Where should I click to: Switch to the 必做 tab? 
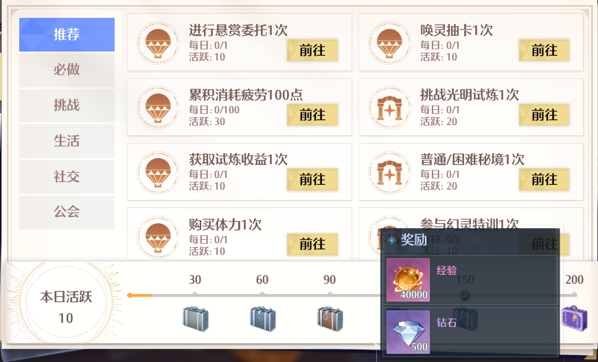pos(67,70)
